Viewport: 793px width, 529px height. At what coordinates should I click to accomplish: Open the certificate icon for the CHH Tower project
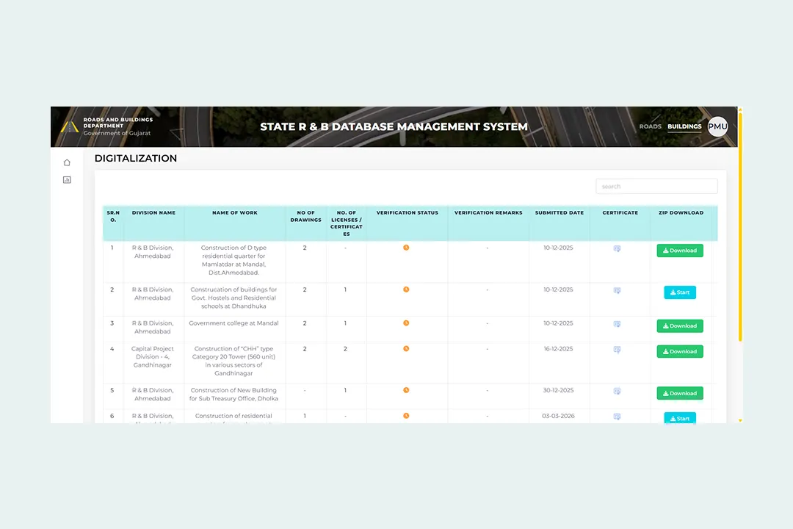click(x=617, y=350)
